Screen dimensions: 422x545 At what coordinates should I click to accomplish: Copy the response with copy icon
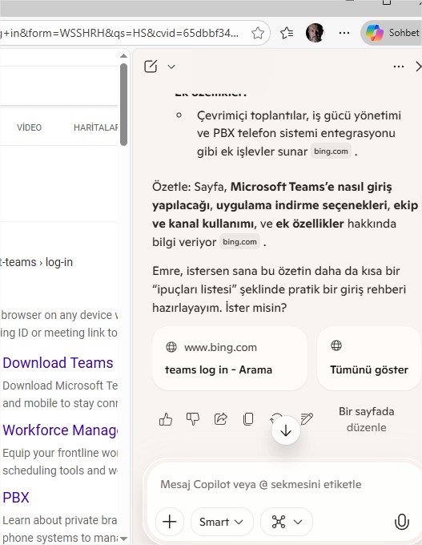tap(248, 419)
